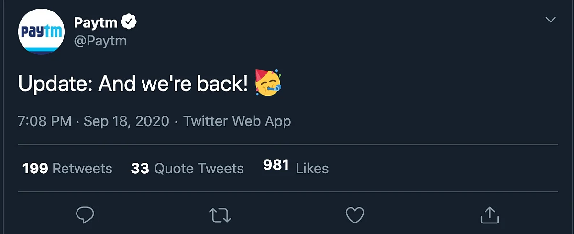574x234 pixels.
Task: Click the number 199 beside Retweets
Action: coord(35,168)
